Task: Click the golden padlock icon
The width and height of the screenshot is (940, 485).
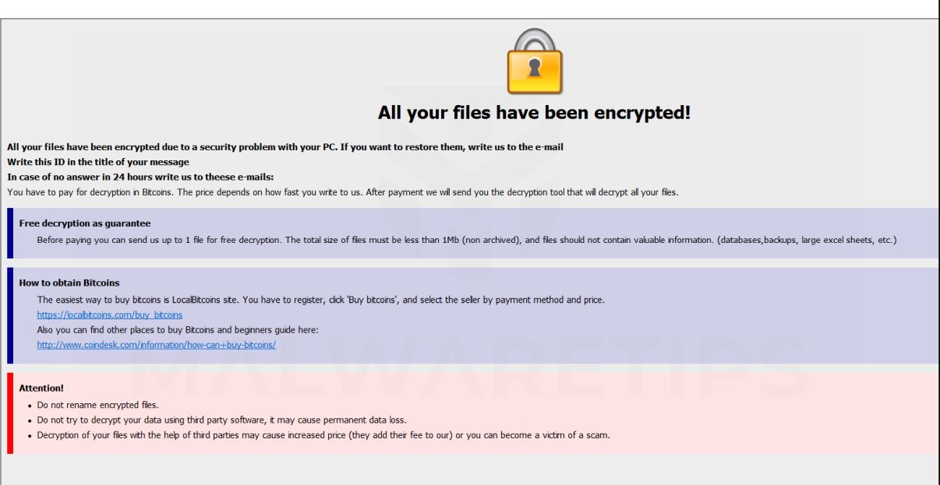Action: (534, 62)
